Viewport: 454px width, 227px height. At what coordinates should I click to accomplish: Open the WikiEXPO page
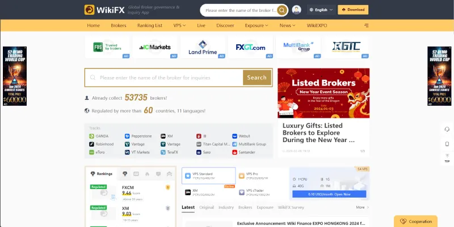pos(317,25)
